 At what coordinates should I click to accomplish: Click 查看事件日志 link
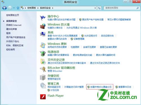(x=125, y=87)
